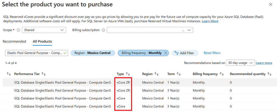277x112 pixels.
Task: Expand the Billing subscription dropdown
Action: pos(150,30)
